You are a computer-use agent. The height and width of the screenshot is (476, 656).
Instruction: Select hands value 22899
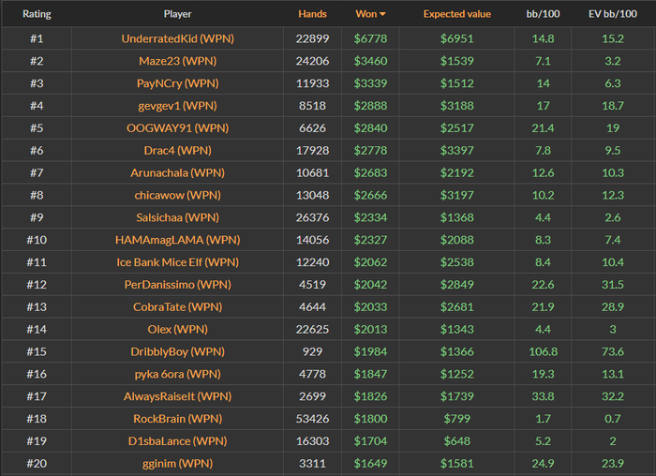click(312, 38)
